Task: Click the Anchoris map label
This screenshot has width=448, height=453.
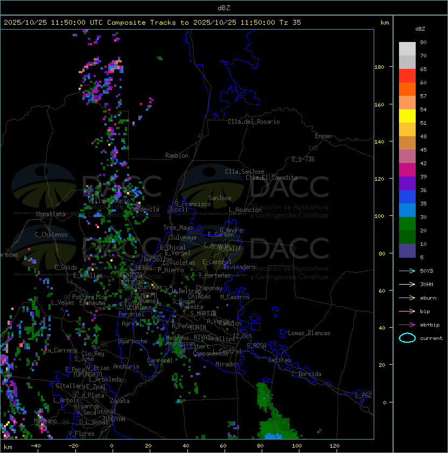Action: pyautogui.click(x=126, y=366)
